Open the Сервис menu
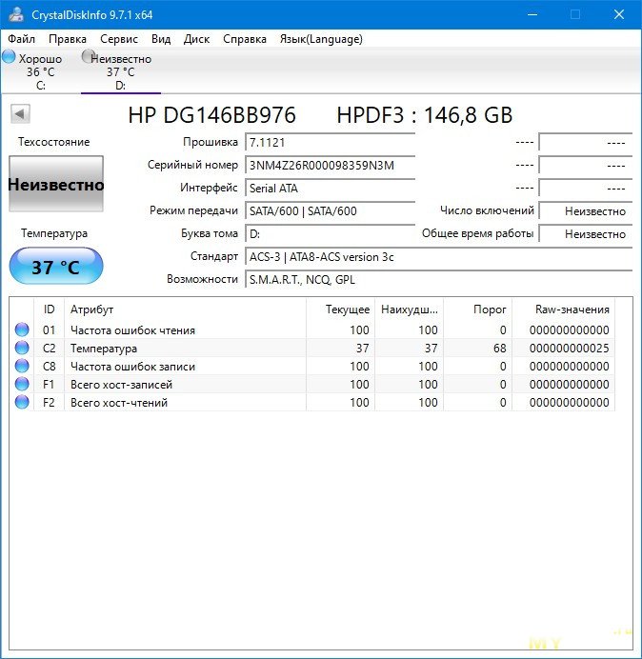The height and width of the screenshot is (659, 642). [x=119, y=39]
